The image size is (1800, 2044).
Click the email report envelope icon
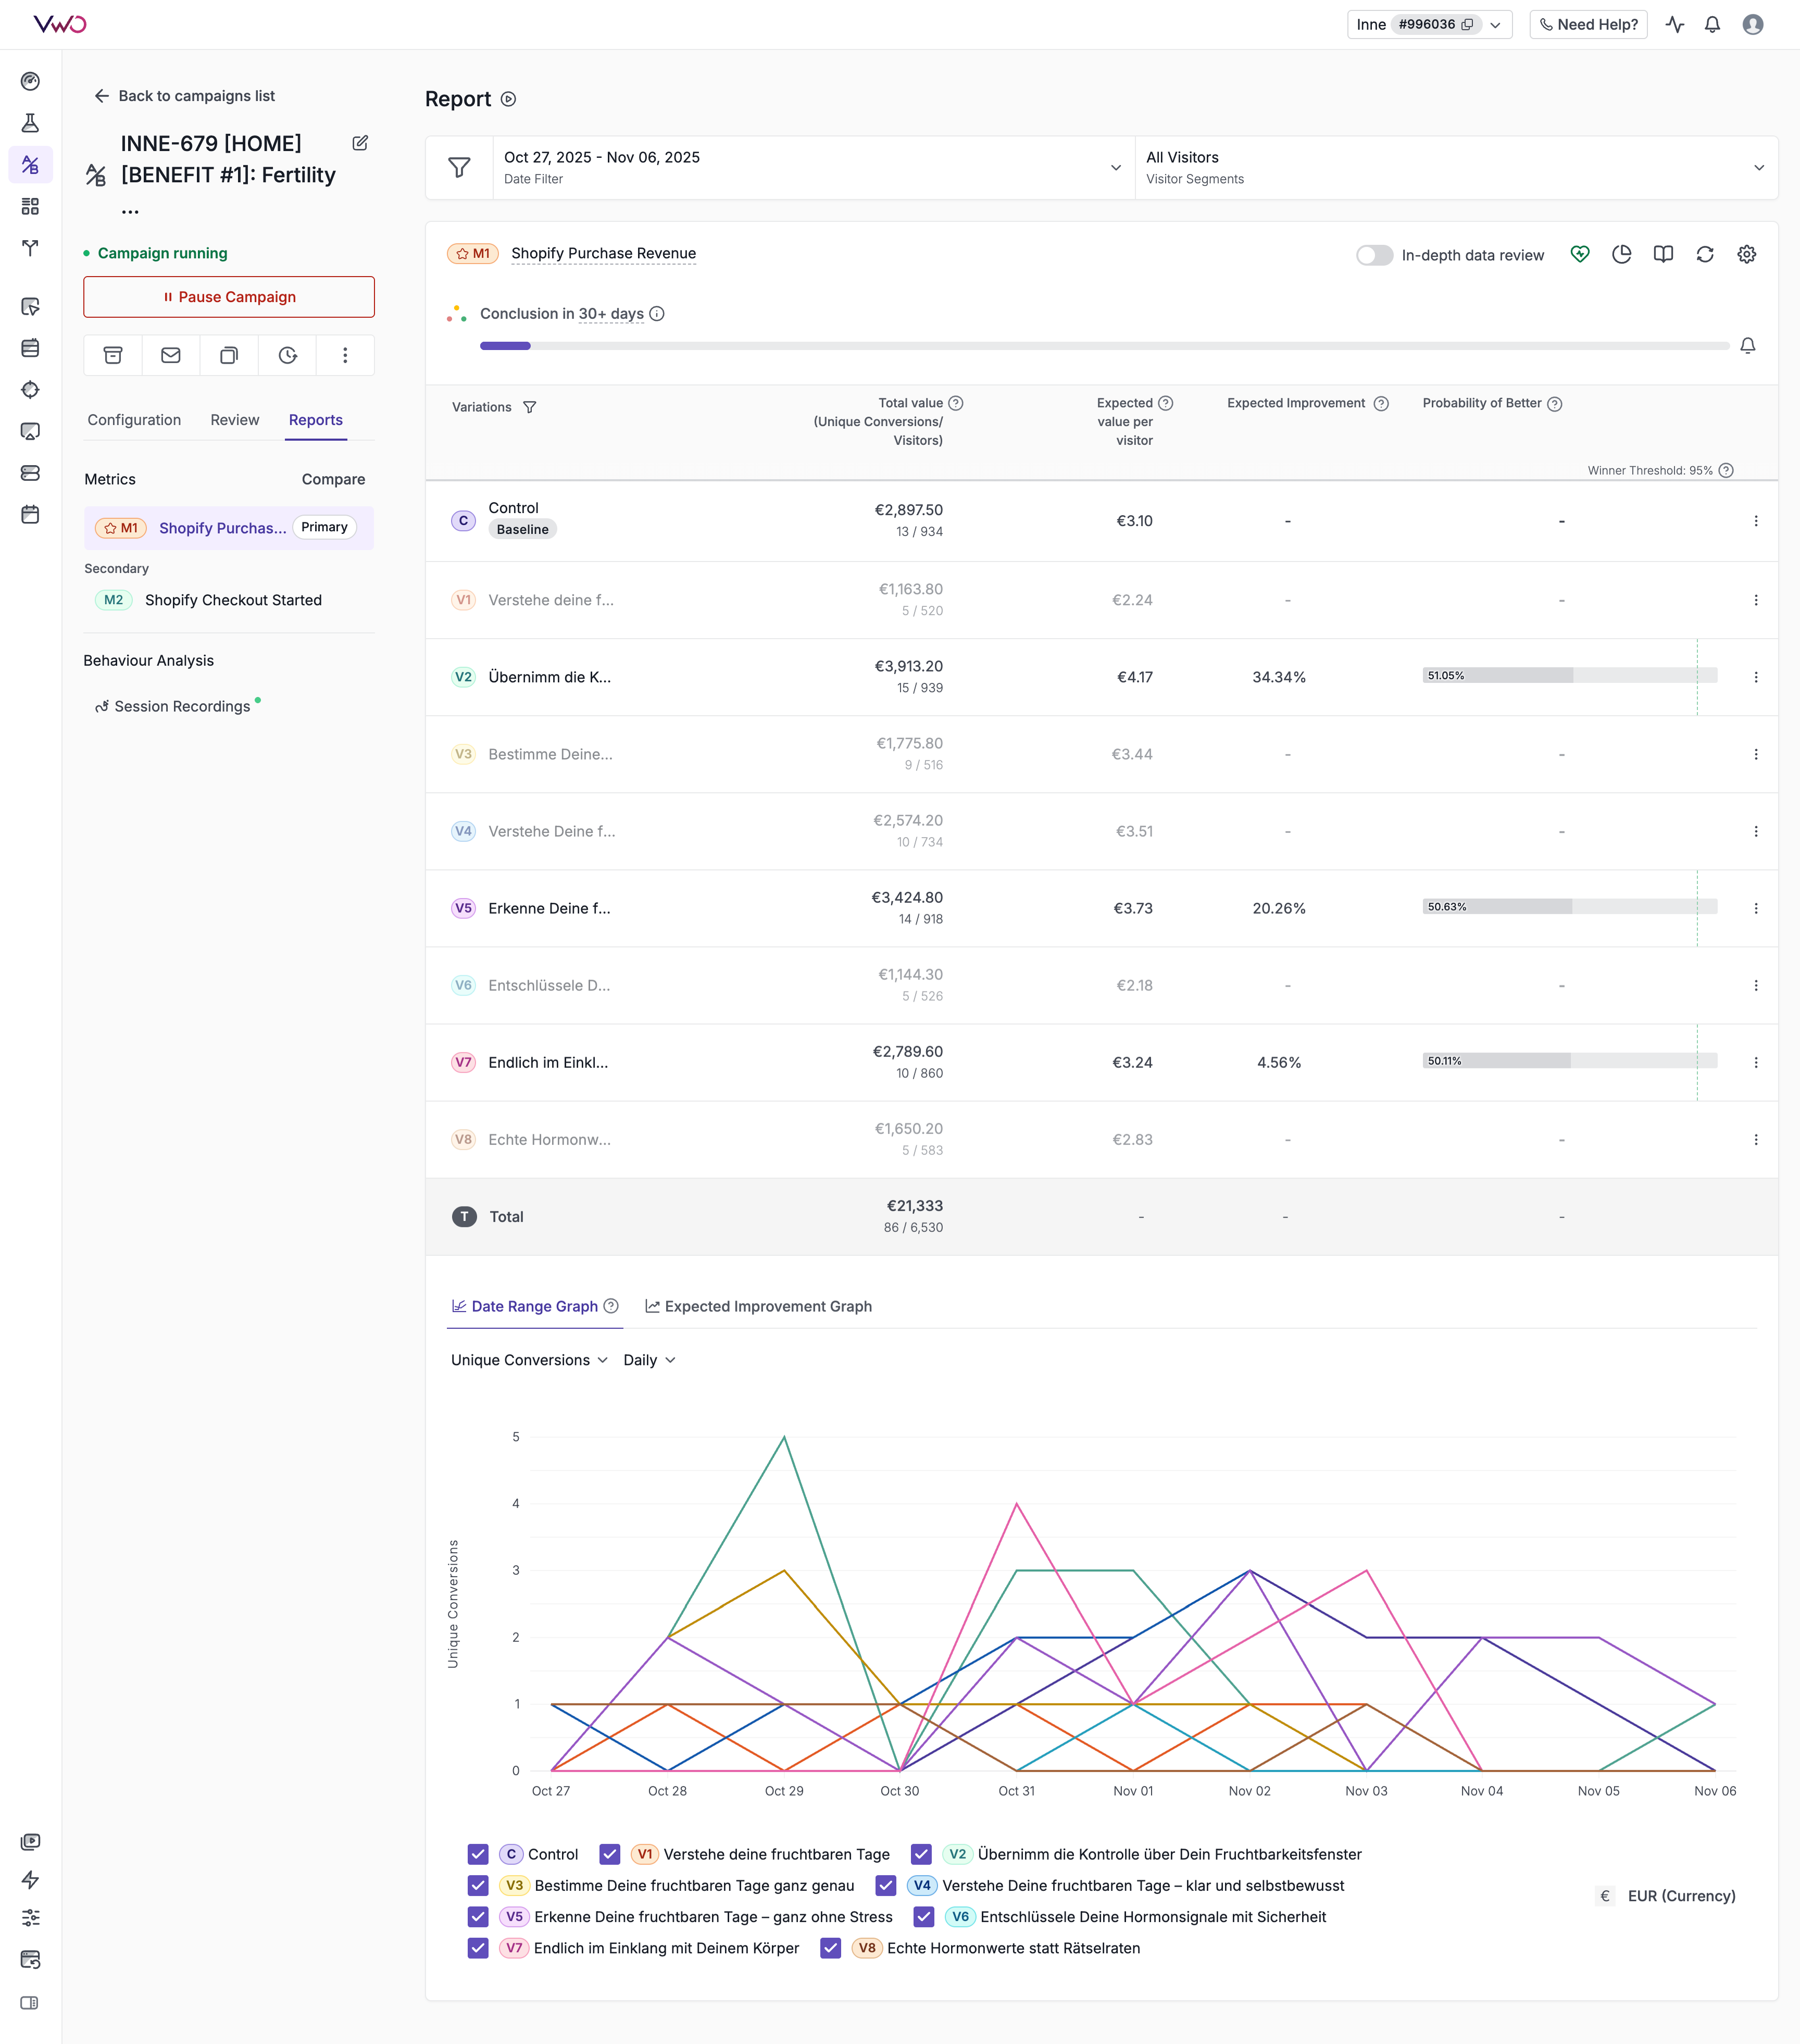pos(171,355)
